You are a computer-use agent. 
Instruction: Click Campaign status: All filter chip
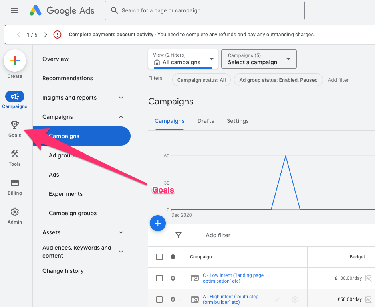(202, 80)
